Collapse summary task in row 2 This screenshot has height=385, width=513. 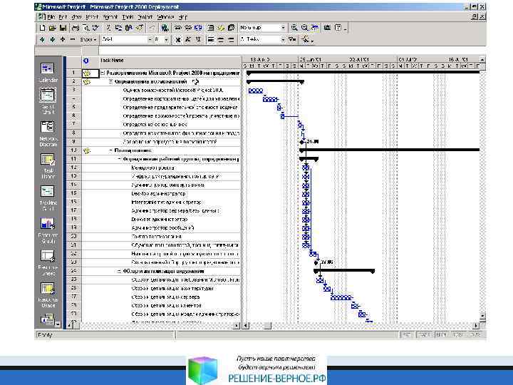point(111,81)
